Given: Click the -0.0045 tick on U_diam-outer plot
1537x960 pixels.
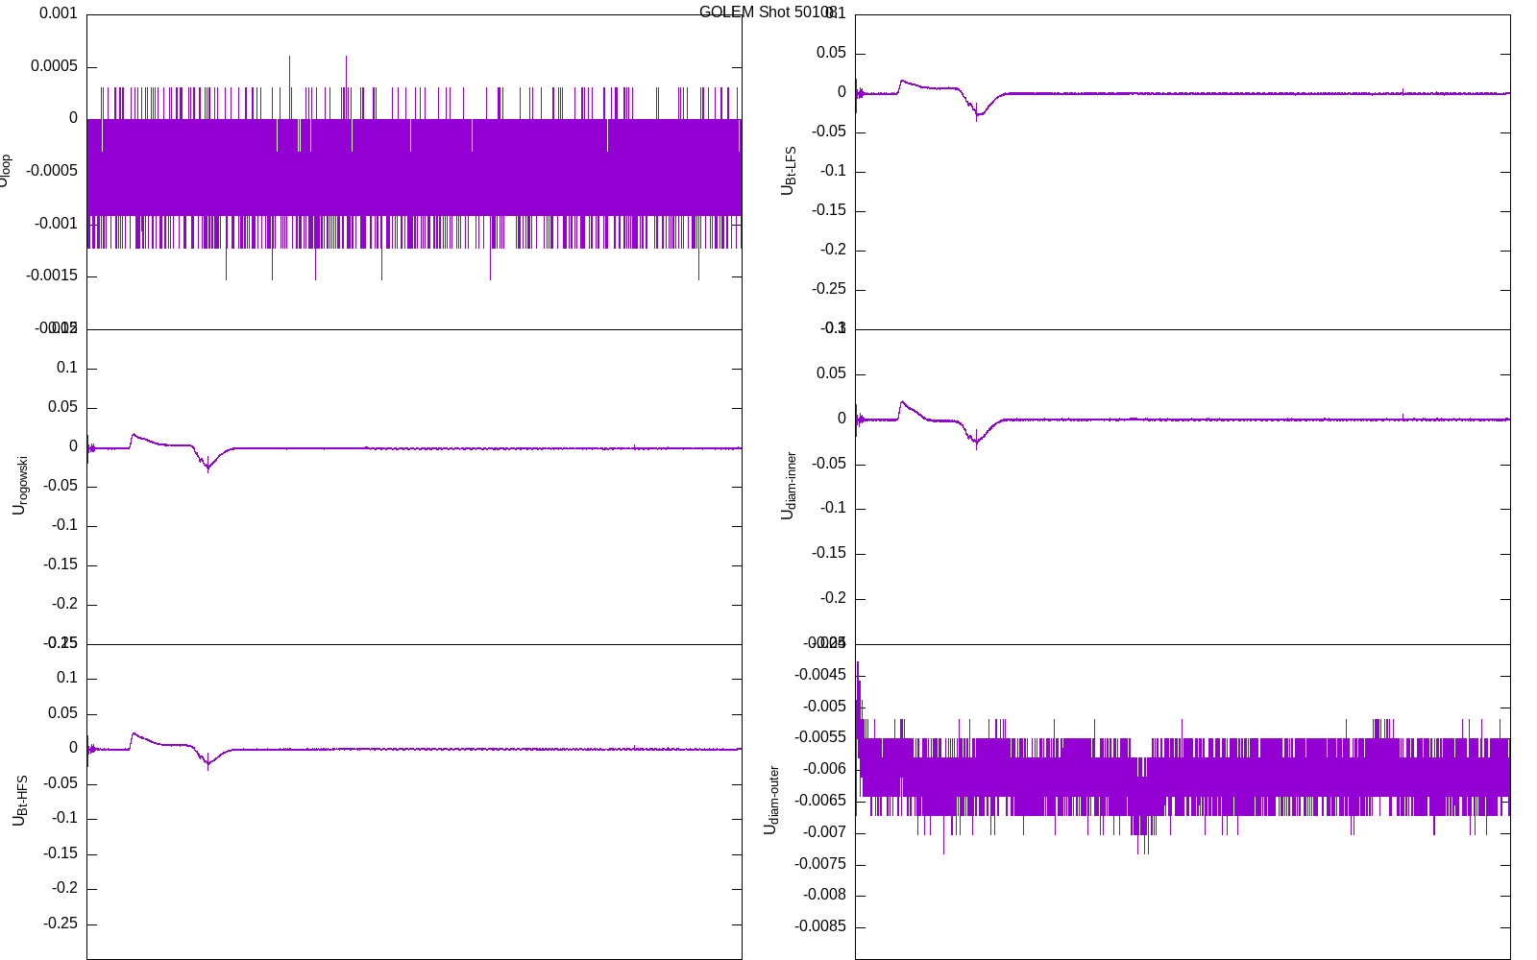Looking at the screenshot, I should (x=819, y=675).
